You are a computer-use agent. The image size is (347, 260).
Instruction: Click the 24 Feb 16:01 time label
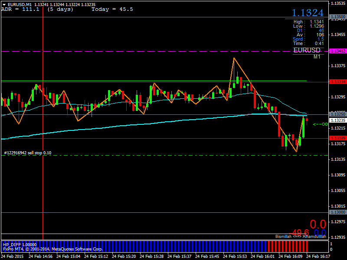pyautogui.click(x=262, y=257)
